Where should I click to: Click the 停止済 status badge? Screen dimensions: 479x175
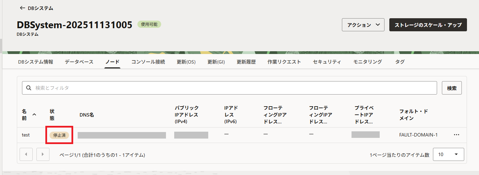[x=59, y=135]
